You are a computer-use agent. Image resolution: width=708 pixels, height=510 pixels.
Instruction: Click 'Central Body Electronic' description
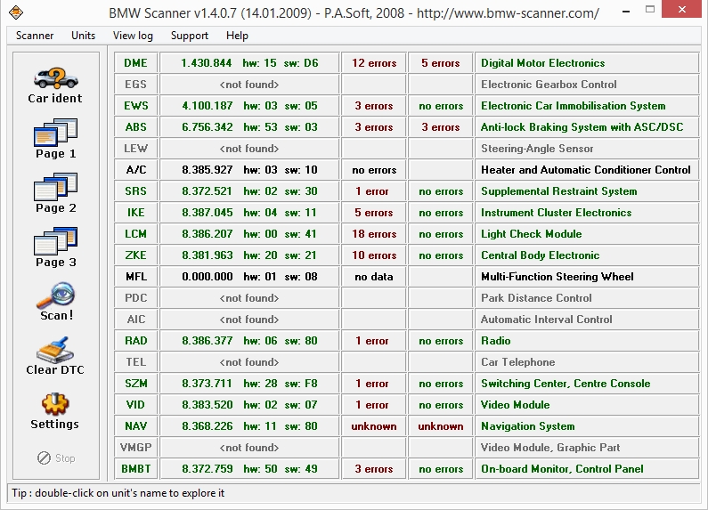tap(540, 255)
